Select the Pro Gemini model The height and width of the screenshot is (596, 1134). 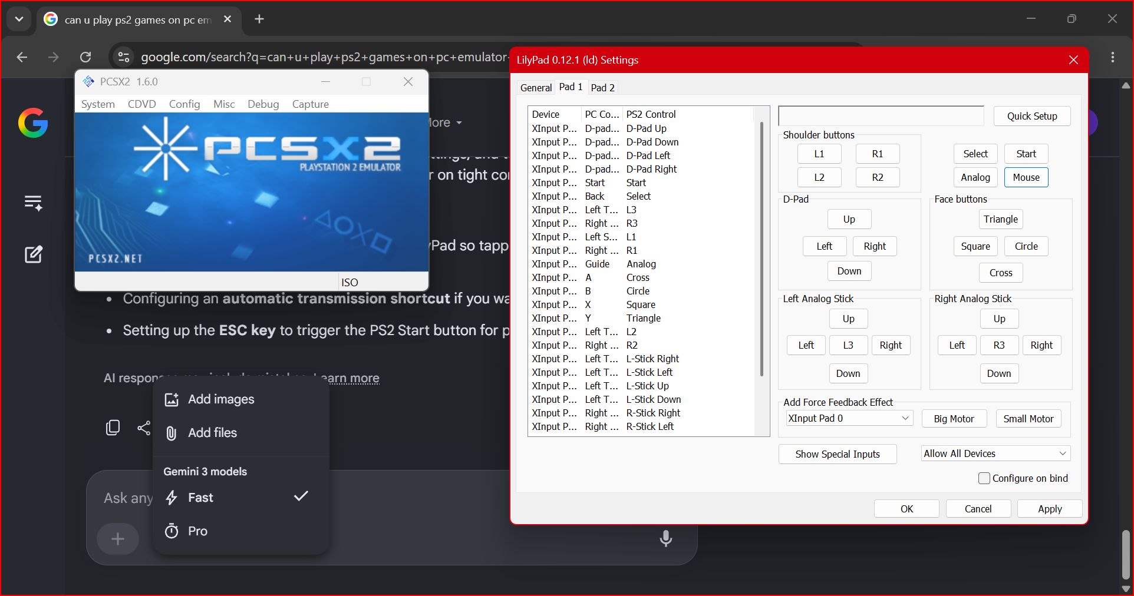(x=240, y=531)
